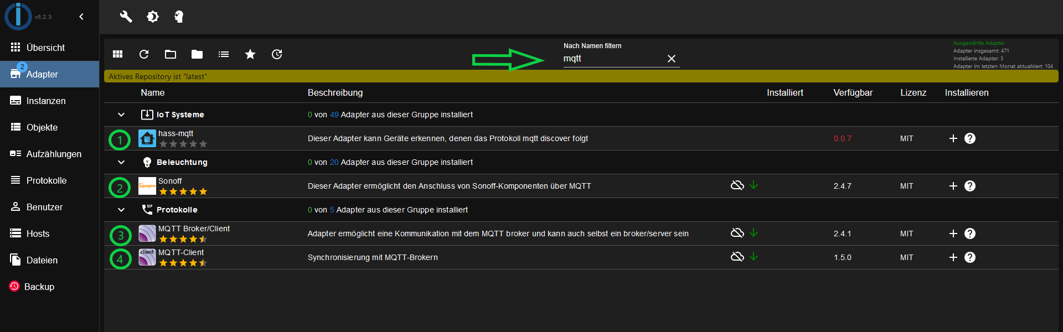Image resolution: width=1063 pixels, height=332 pixels.
Task: Open help for MQTT Broker/Client
Action: [x=970, y=234]
